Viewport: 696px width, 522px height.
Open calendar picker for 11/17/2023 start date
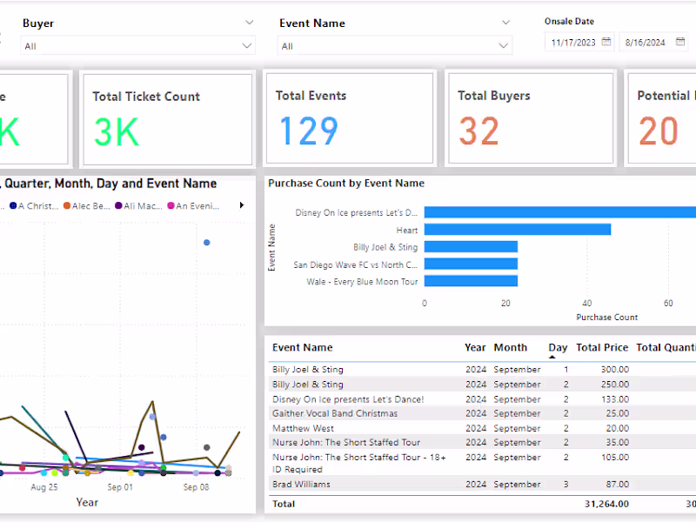(606, 42)
